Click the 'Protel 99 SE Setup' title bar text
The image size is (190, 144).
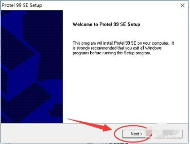[x=22, y=5]
